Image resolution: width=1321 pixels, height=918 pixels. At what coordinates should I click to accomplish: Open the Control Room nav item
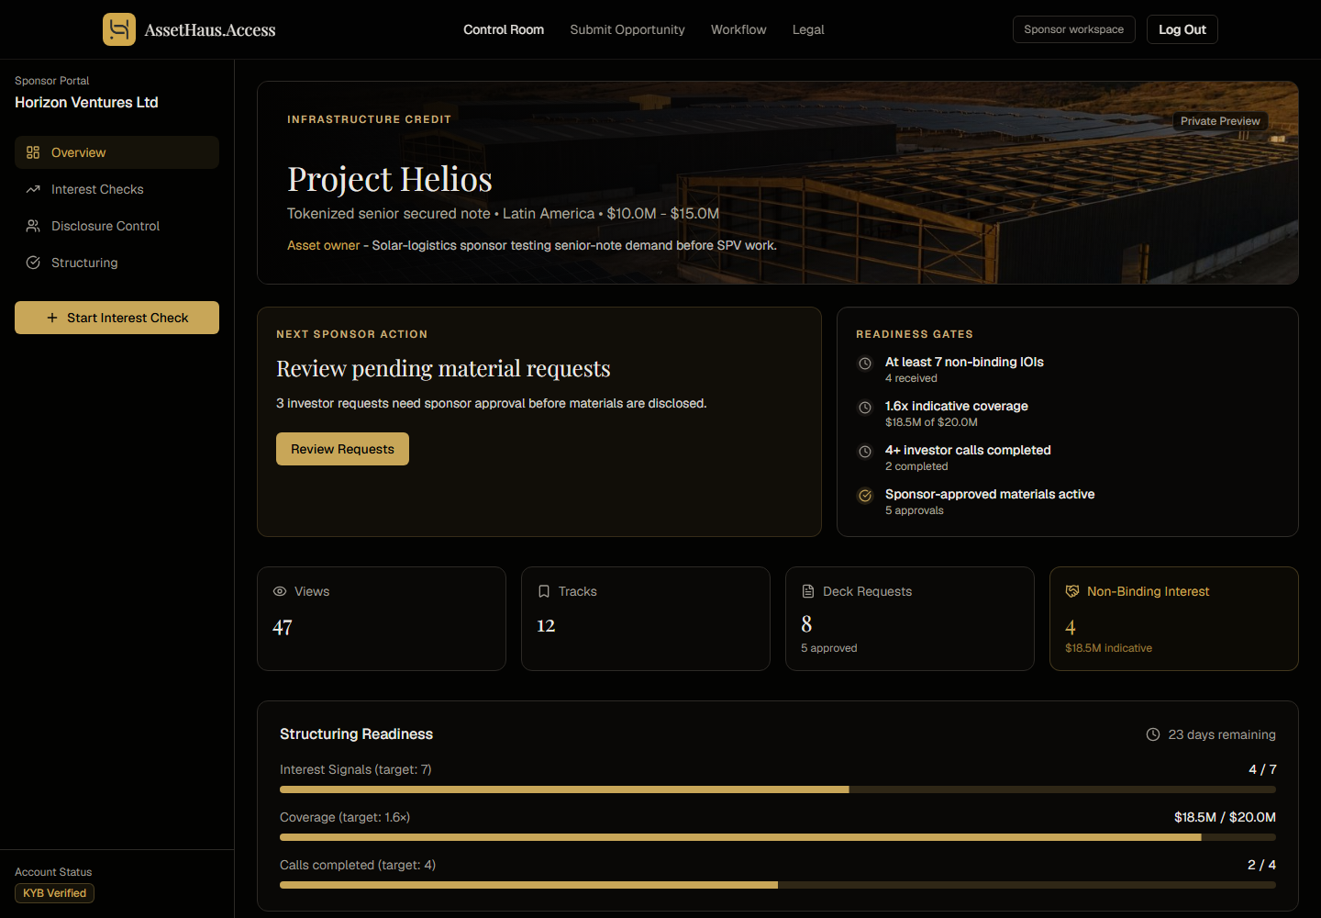coord(504,29)
